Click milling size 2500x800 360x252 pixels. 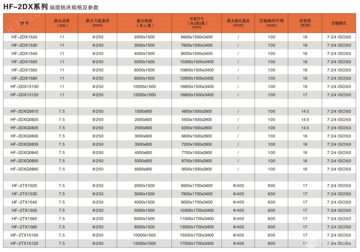(x=143, y=128)
